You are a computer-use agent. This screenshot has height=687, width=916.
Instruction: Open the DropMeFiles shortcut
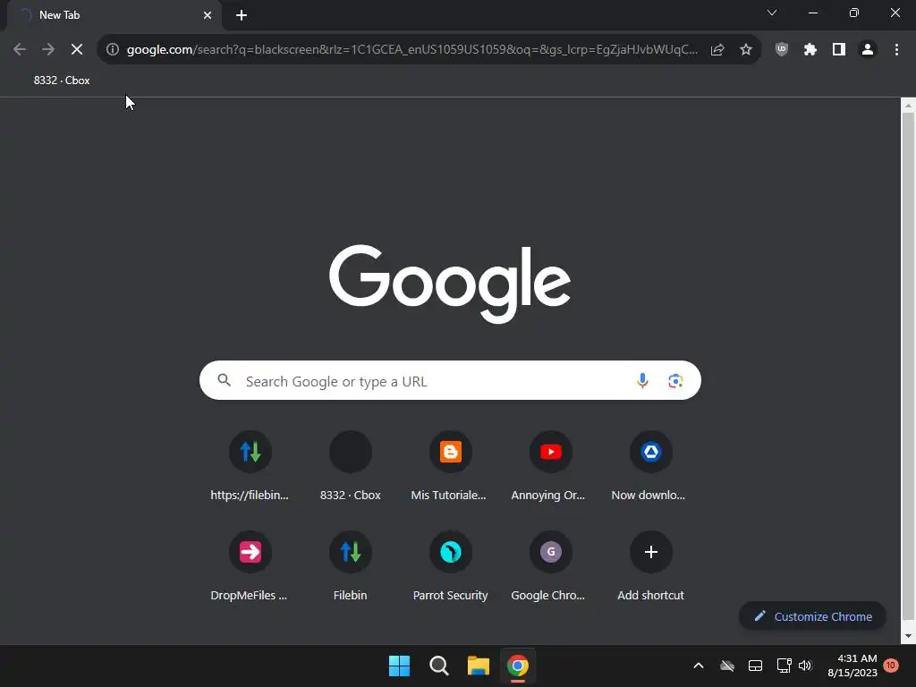pyautogui.click(x=250, y=566)
